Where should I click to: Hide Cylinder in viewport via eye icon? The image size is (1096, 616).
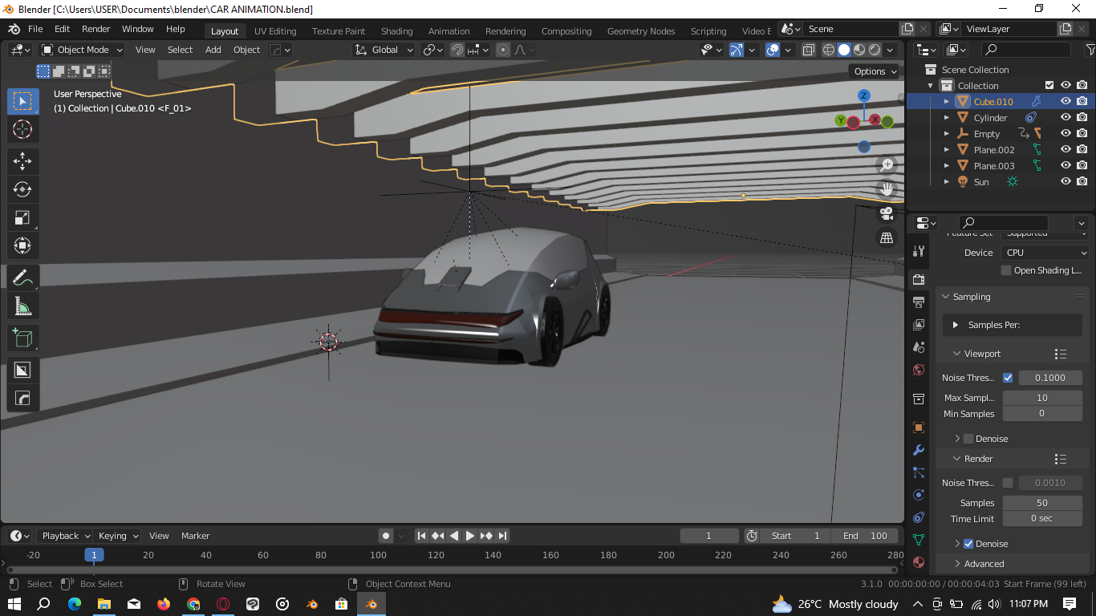point(1066,118)
